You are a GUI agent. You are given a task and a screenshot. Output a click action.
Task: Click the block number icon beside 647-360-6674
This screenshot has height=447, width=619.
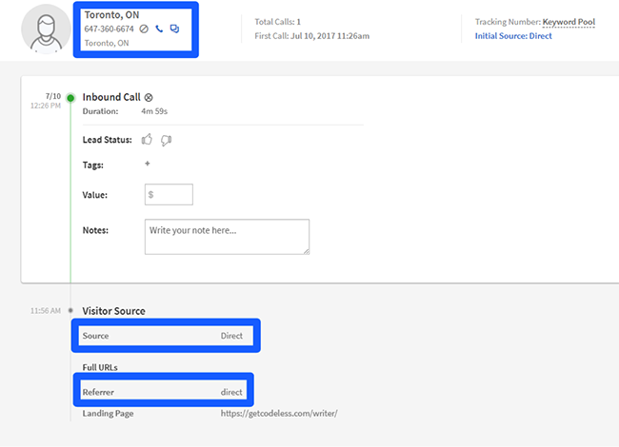[x=144, y=29]
